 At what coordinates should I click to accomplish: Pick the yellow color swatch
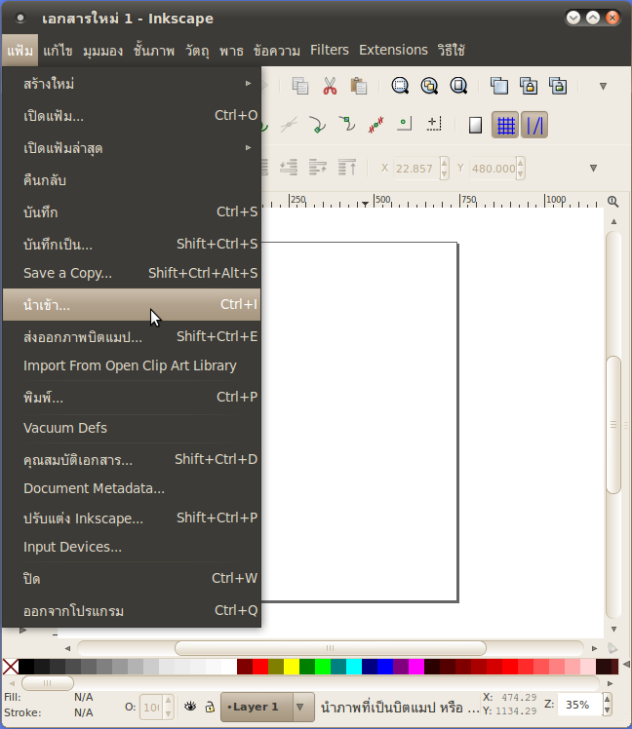tap(292, 667)
